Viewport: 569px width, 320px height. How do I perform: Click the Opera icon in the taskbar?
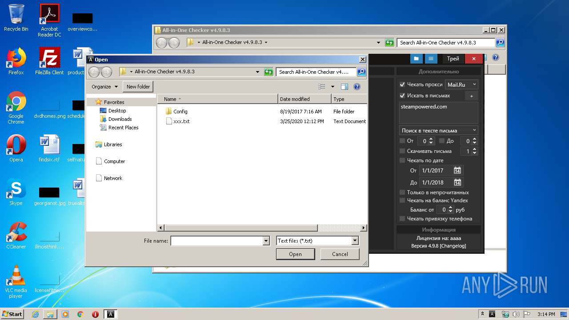click(95, 314)
